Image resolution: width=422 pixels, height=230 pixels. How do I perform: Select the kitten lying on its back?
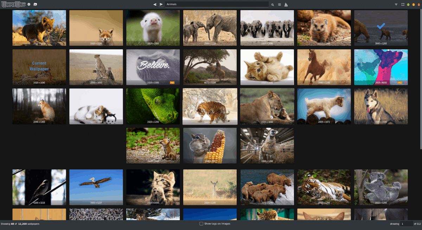[x=267, y=67]
